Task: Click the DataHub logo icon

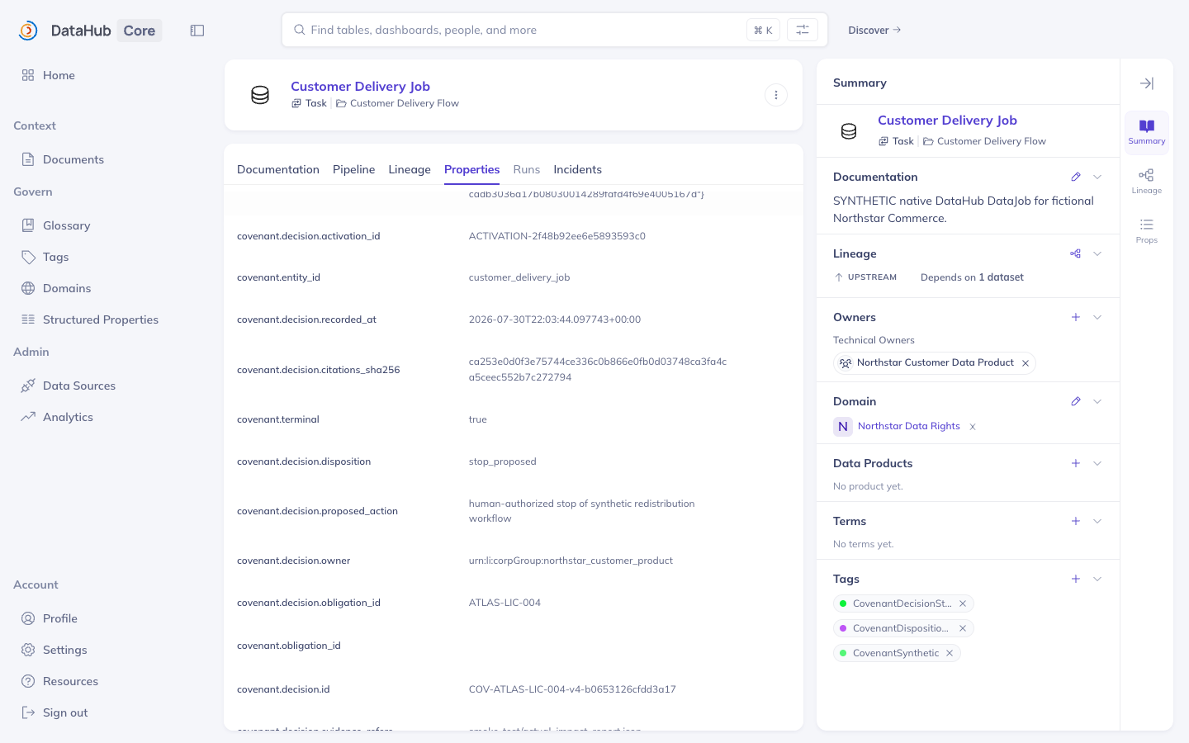Action: click(28, 31)
